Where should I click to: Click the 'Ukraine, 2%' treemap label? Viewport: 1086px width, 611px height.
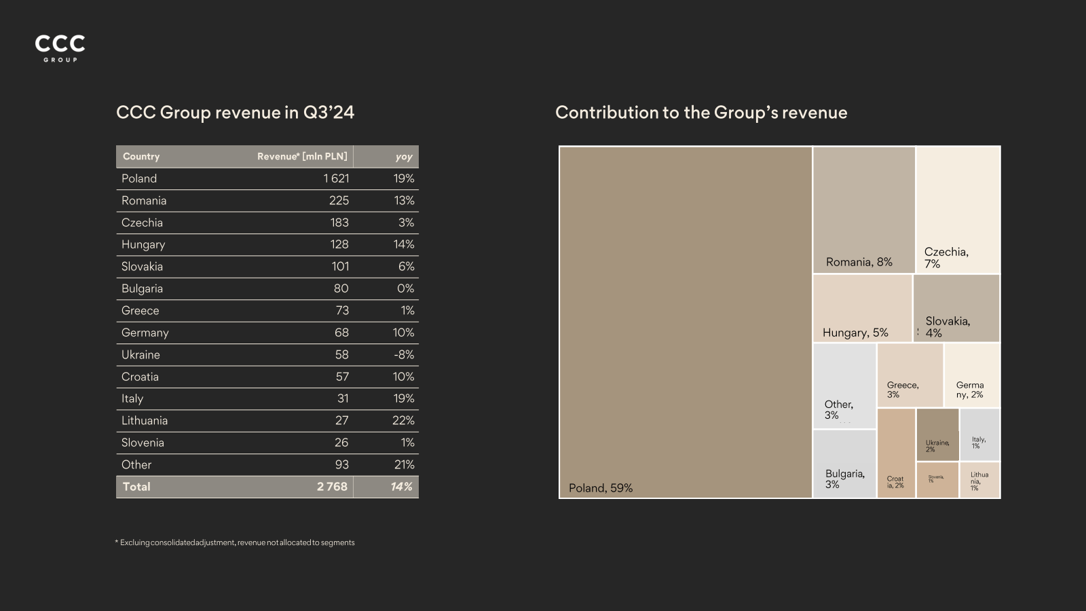tap(937, 446)
